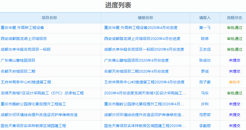This screenshot has height=130, width=246.
Task: Open report 成都水岸华庭名苑项目一标段2020年4月份进度
Action: (x=144, y=49)
